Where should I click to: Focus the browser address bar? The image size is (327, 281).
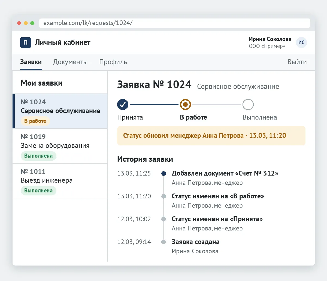(x=175, y=23)
